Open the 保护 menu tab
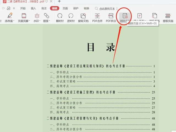176x132 pixels. [x=76, y=9]
